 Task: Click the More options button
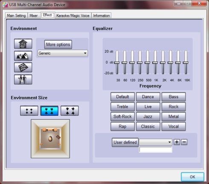click(58, 44)
